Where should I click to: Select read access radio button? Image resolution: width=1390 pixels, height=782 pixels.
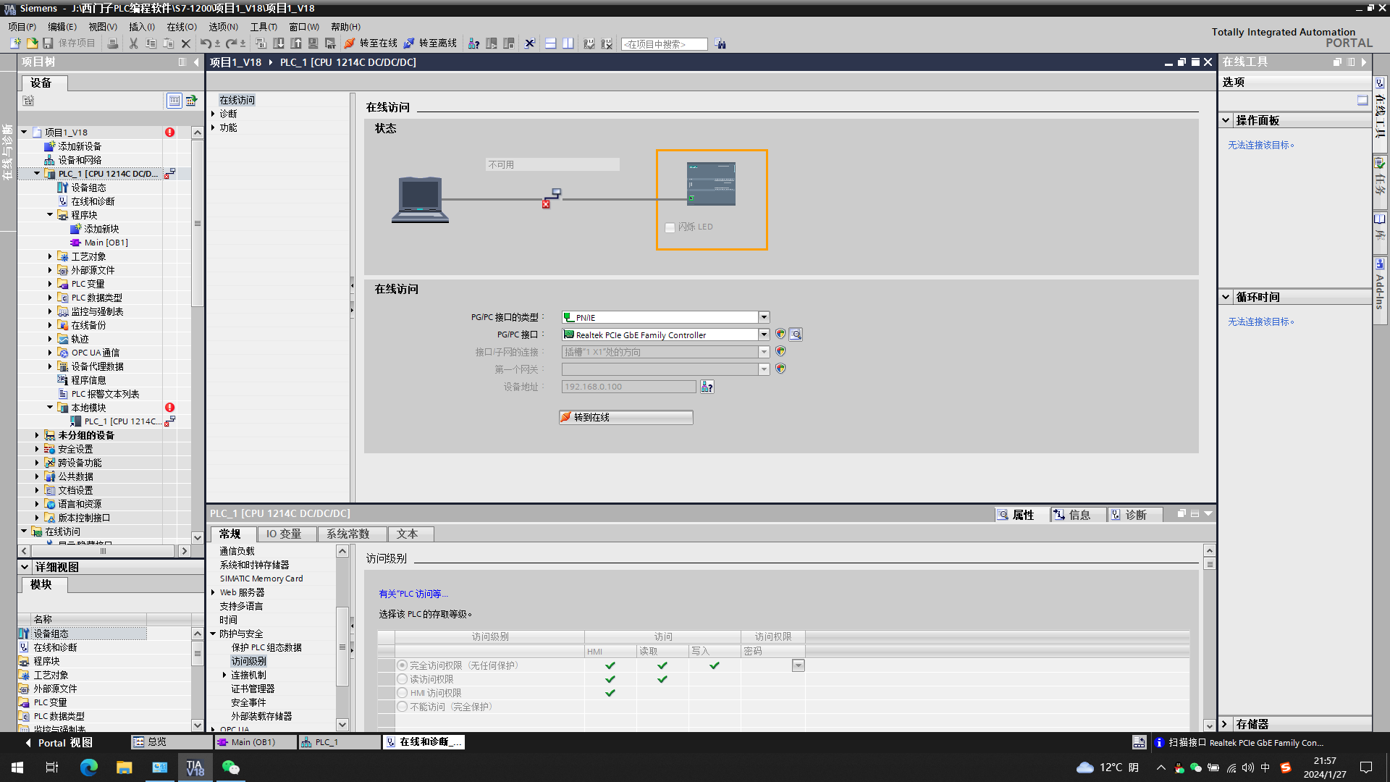coord(403,679)
